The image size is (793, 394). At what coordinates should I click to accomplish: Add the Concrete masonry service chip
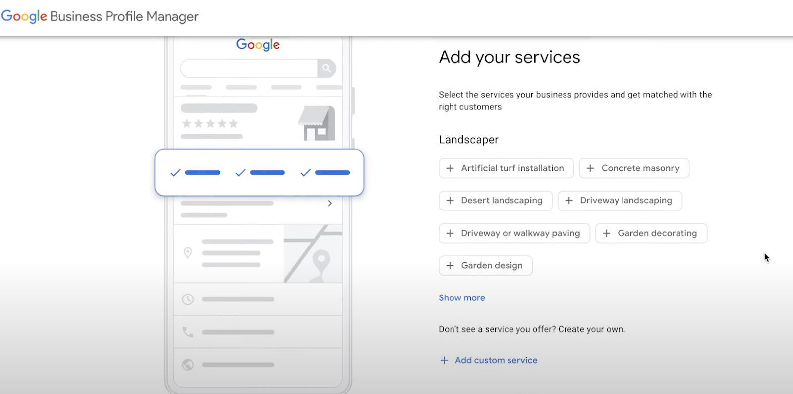click(634, 168)
